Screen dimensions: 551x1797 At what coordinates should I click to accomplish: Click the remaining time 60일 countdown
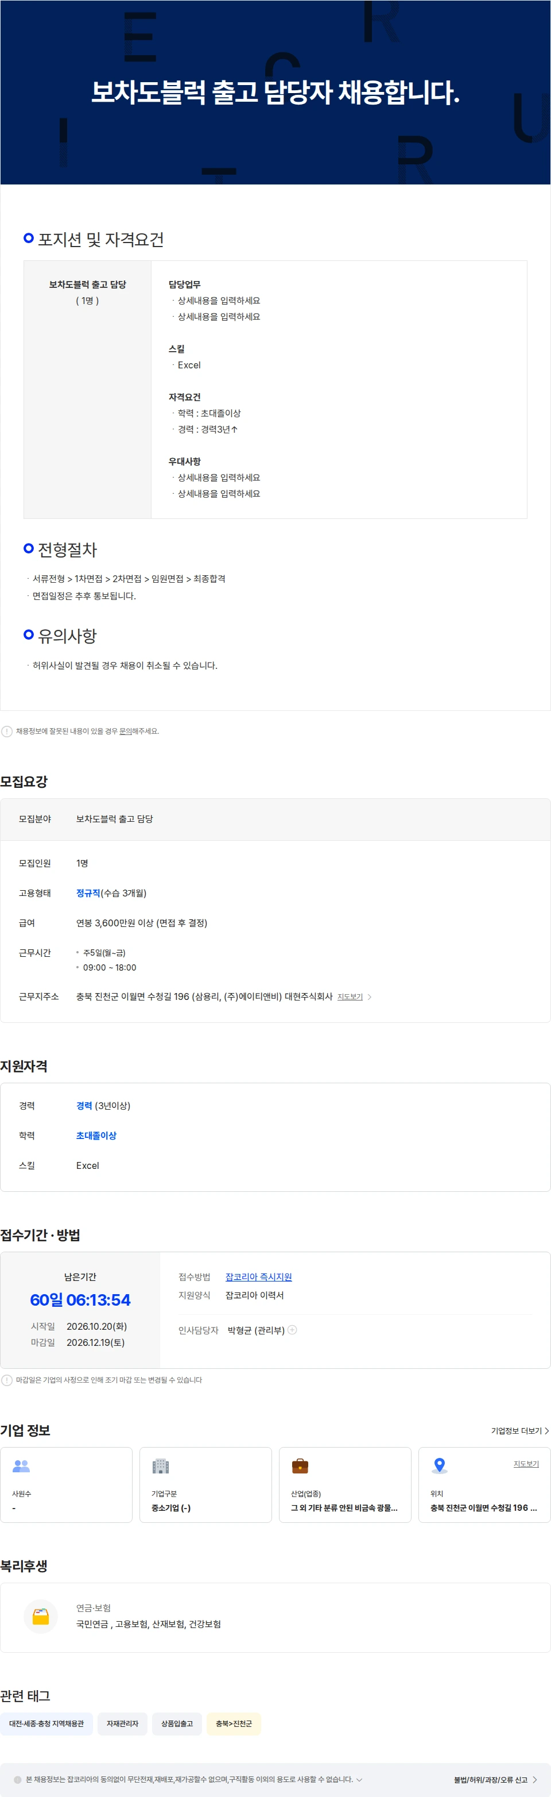coord(80,1299)
